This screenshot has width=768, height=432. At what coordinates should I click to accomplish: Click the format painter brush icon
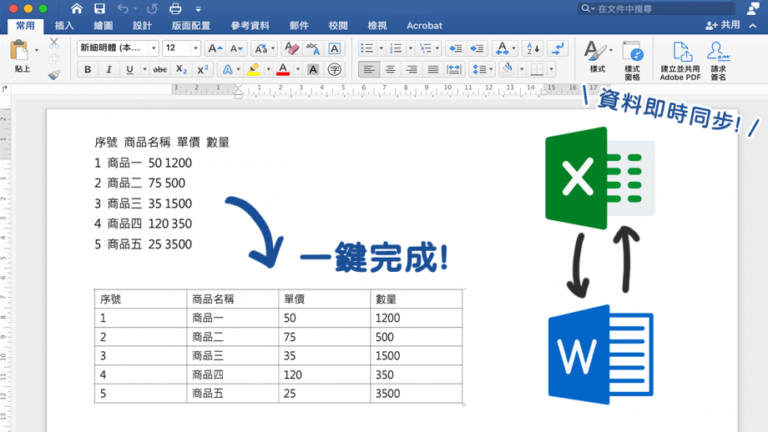click(54, 75)
